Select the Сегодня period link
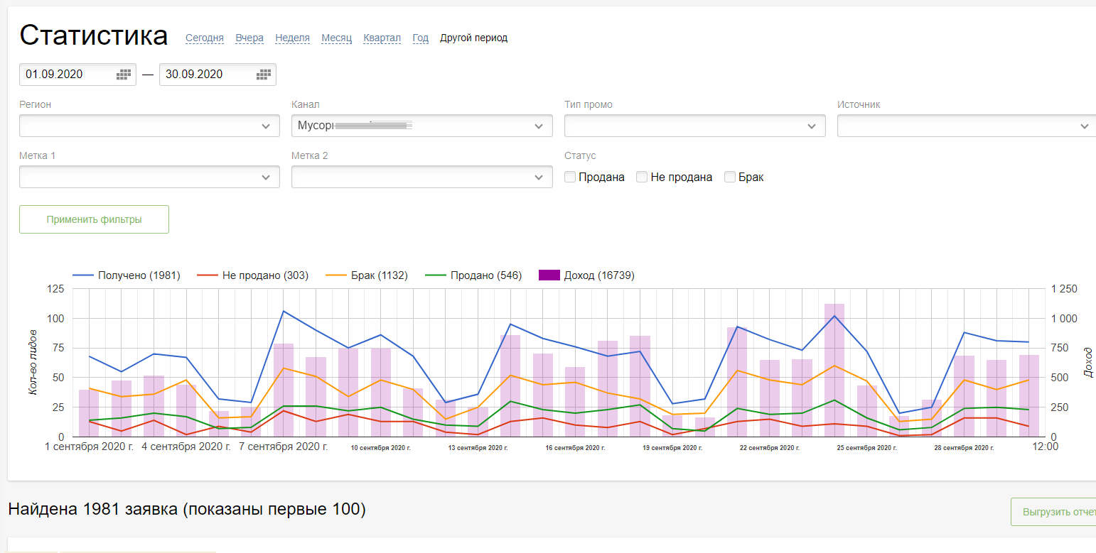Viewport: 1096px width, 553px height. [x=205, y=38]
